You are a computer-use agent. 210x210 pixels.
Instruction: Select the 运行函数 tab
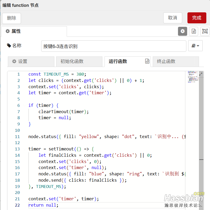pyautogui.click(x=128, y=61)
